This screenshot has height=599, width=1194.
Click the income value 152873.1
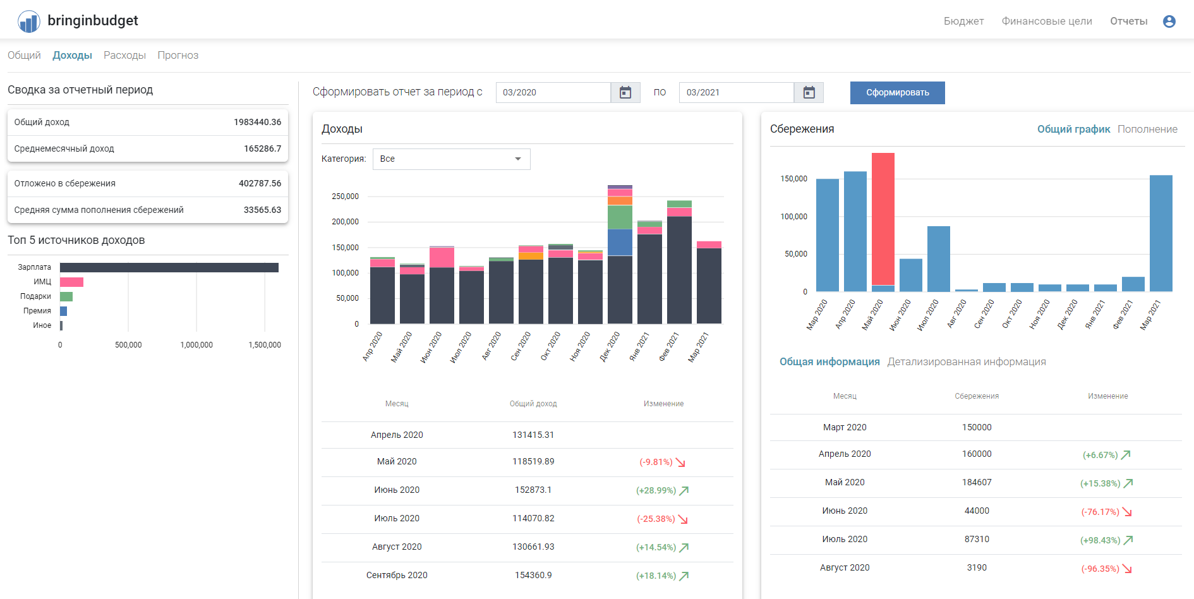pos(533,490)
